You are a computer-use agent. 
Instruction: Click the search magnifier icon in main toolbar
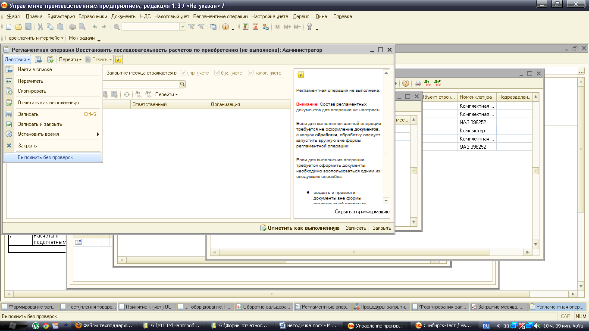coord(116,27)
